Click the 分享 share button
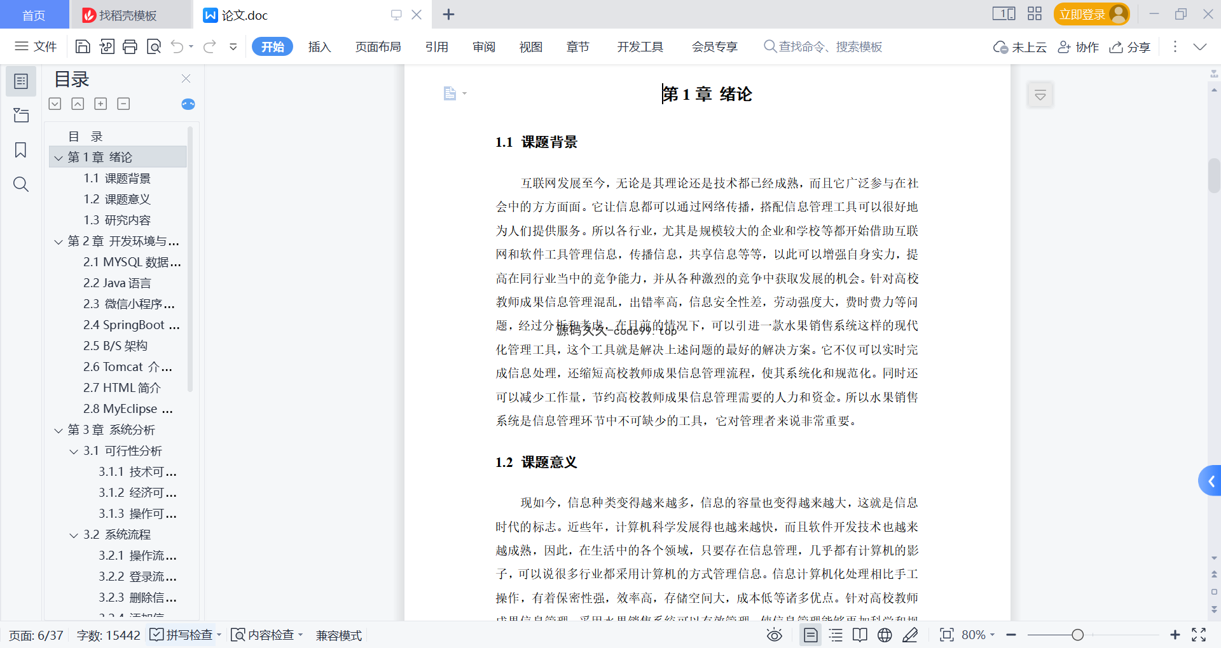Screen dimensions: 1221x648 (x=1130, y=47)
